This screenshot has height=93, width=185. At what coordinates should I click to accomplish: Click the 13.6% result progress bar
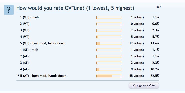[x=109, y=44]
